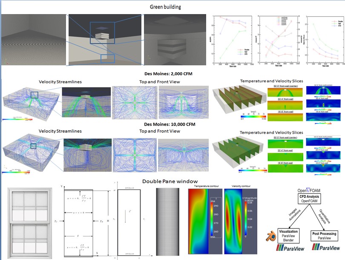345x260 pixels.
Task: Click the 2,000 CFM streamlines velocity color scale
Action: click(x=17, y=119)
